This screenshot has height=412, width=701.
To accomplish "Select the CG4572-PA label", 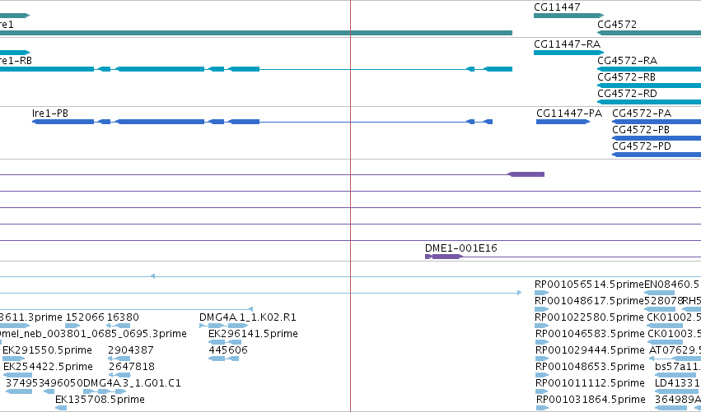I will click(x=642, y=113).
